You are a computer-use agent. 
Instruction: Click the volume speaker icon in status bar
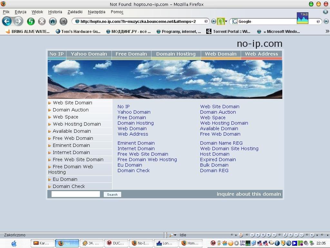(x=312, y=235)
